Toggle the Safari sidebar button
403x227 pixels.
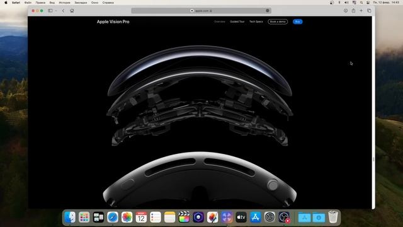point(50,11)
